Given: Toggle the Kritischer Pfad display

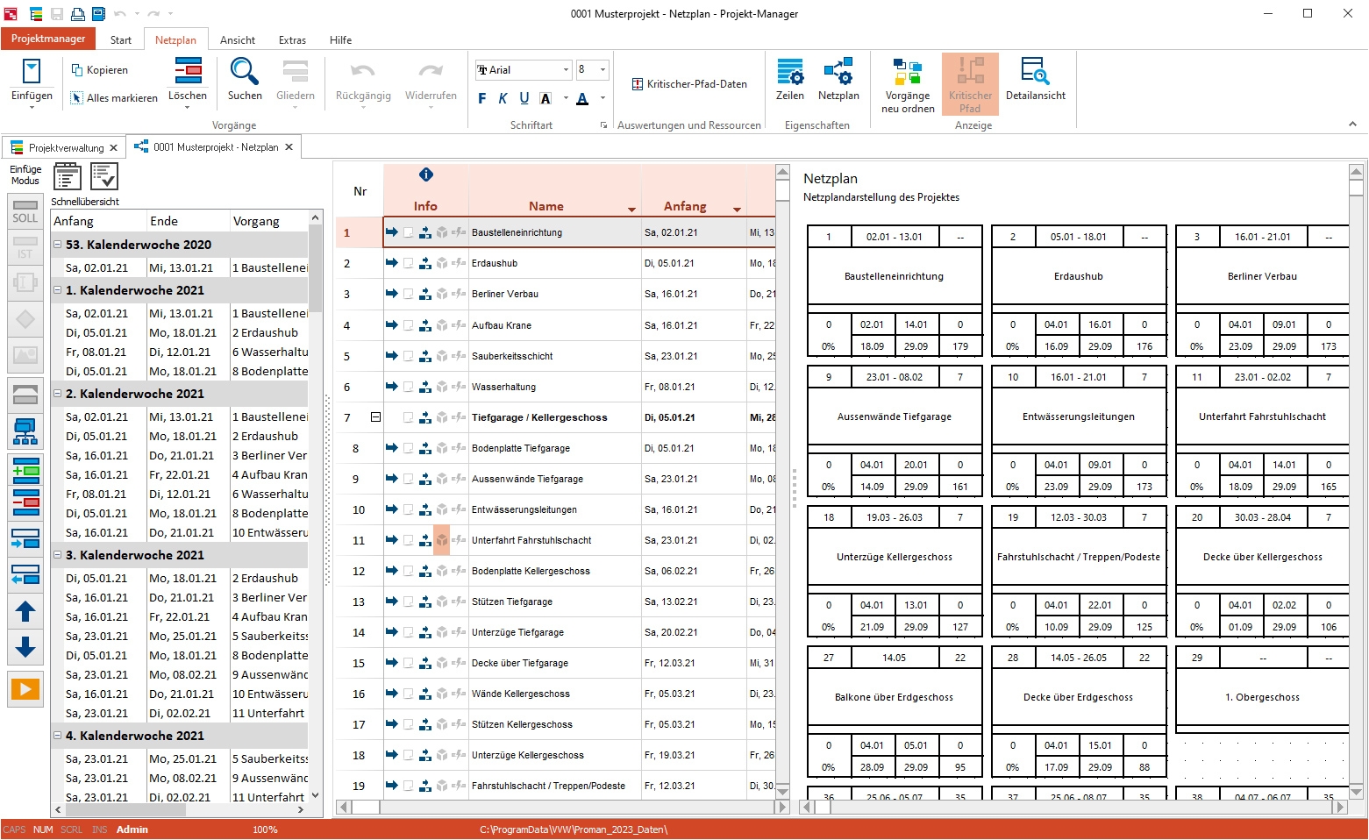Looking at the screenshot, I should [x=970, y=84].
